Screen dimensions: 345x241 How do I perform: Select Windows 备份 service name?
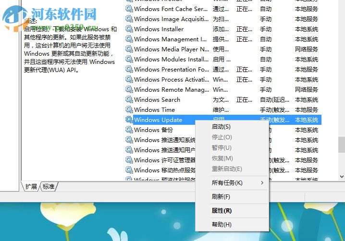pos(153,130)
